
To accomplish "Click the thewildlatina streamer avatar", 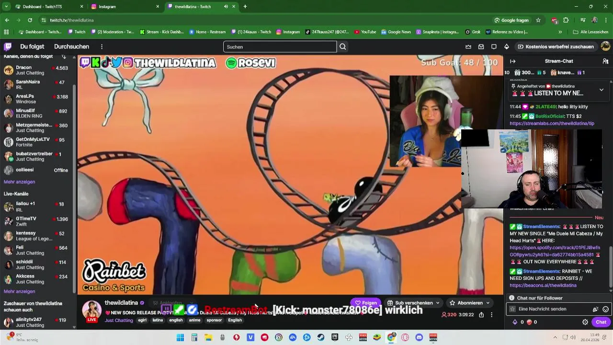I will tap(92, 310).
